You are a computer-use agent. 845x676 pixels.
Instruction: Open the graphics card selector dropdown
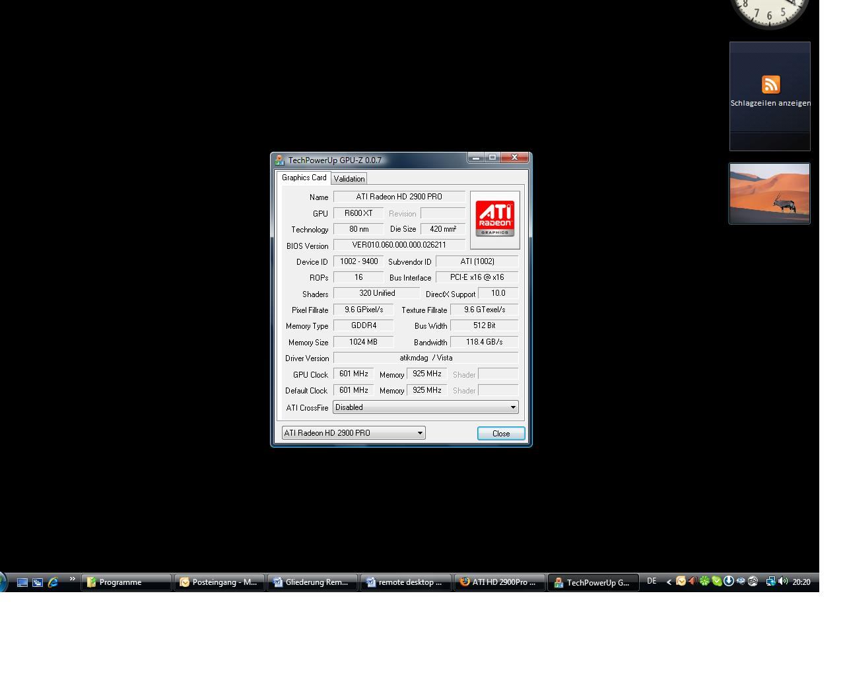(354, 433)
